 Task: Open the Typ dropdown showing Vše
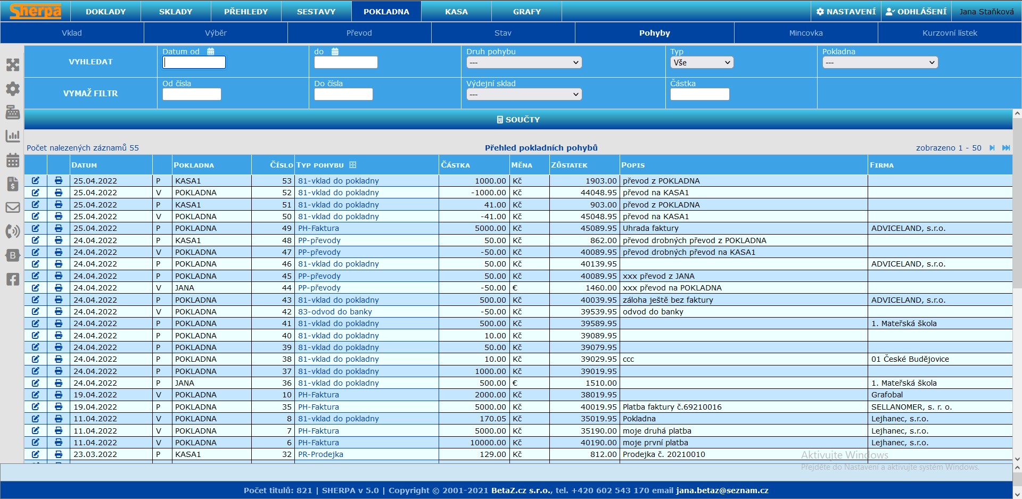click(x=702, y=63)
